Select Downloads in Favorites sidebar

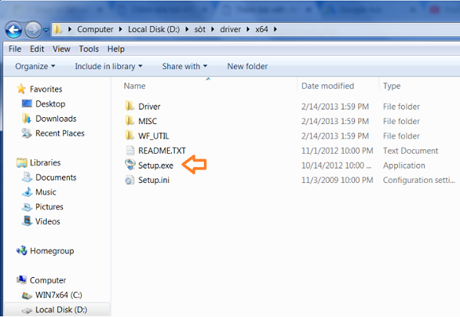55,119
